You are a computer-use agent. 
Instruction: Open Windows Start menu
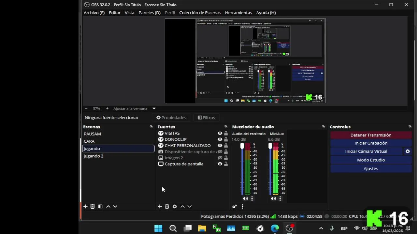[x=158, y=228]
